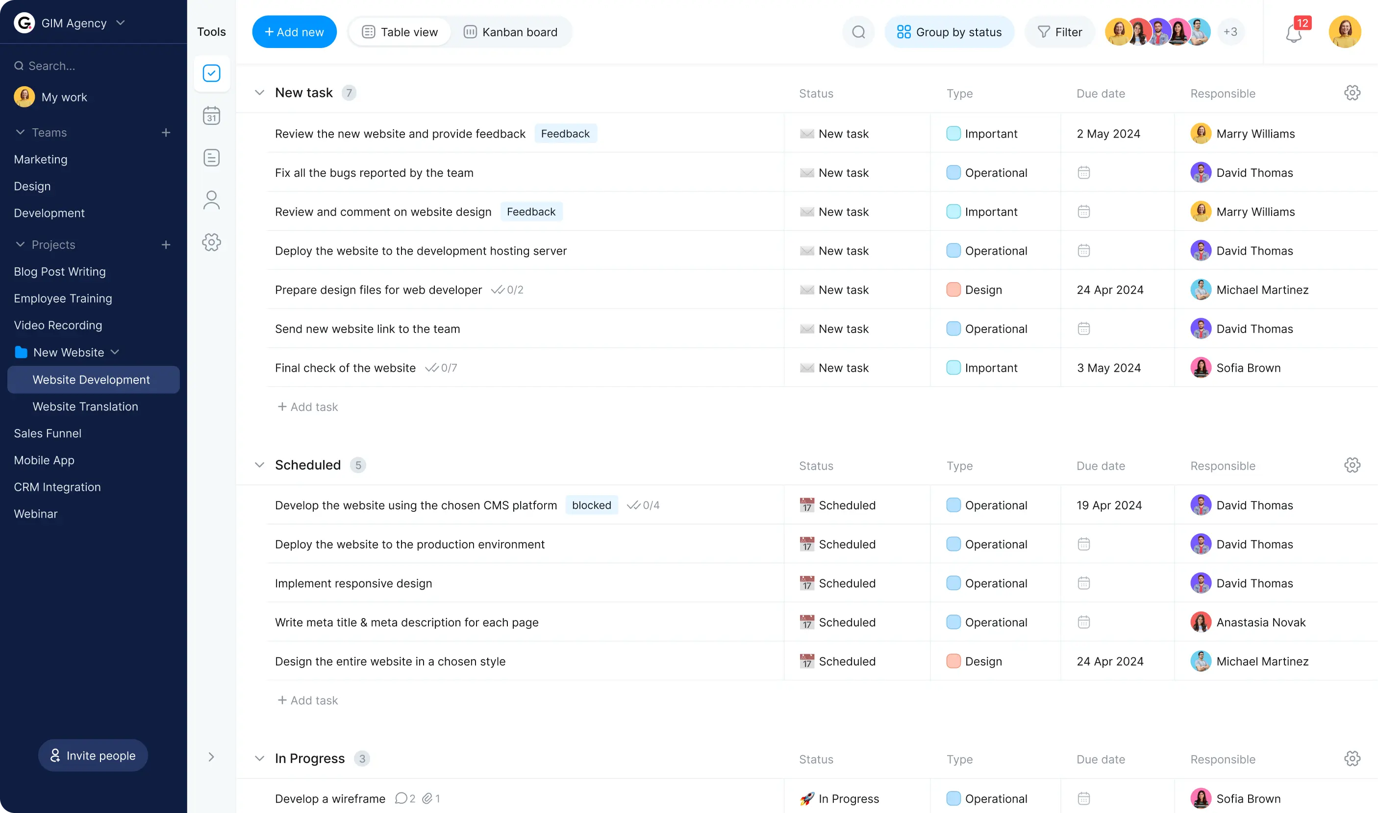The image size is (1378, 813).
Task: Click the settings gear icon for Scheduled
Action: tap(1352, 465)
